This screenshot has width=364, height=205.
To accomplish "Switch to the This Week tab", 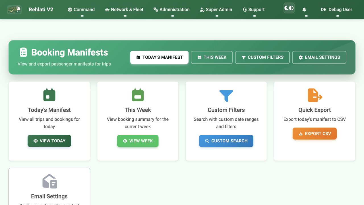I will coord(212,57).
